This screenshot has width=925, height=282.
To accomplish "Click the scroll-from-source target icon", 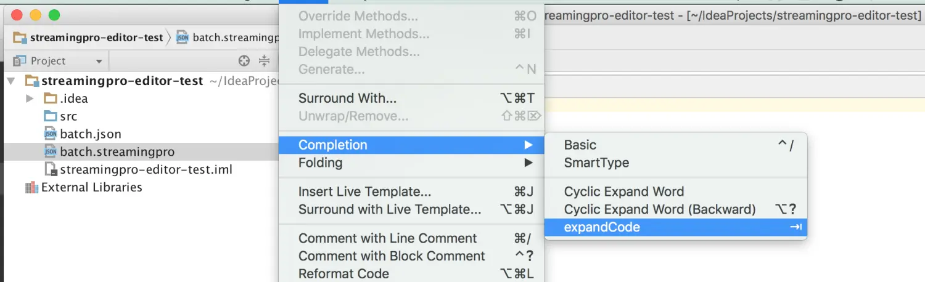I will [x=244, y=60].
